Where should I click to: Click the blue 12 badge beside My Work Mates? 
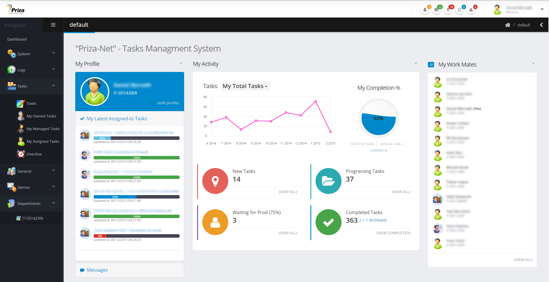coord(431,64)
